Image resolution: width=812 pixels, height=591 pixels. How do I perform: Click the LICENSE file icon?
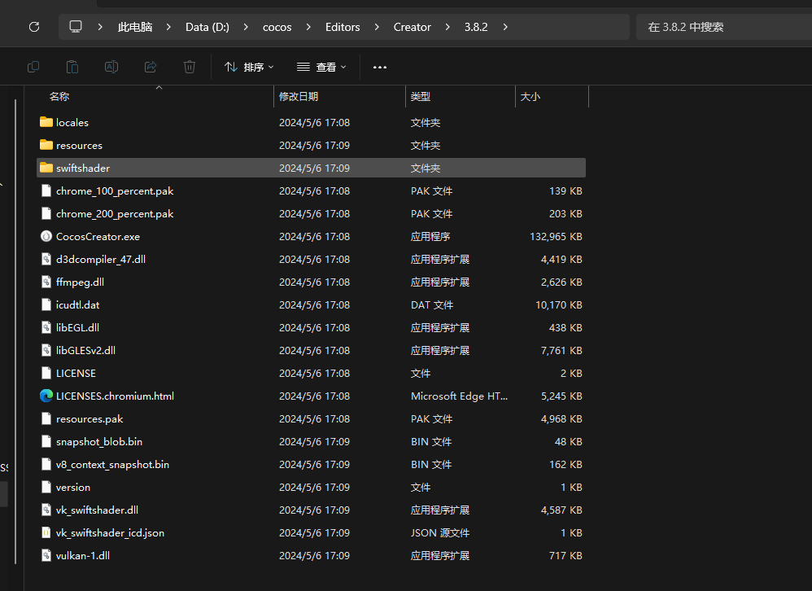[46, 373]
